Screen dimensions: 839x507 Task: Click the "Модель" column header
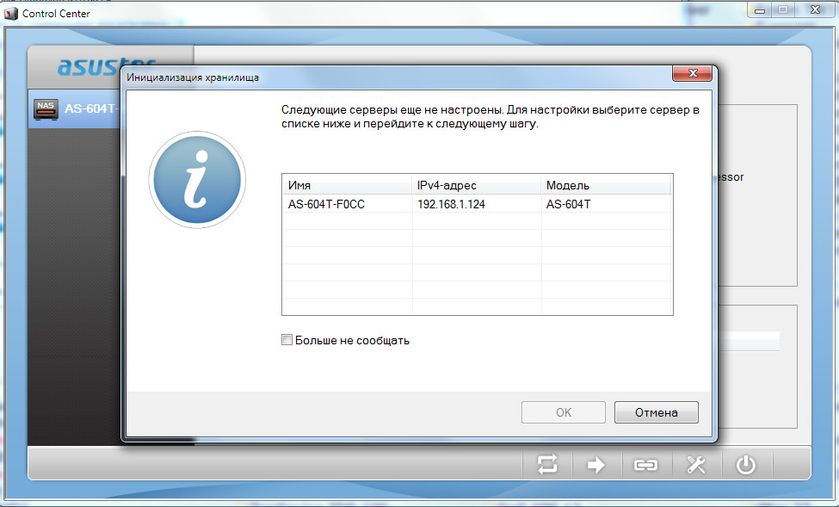coord(606,185)
